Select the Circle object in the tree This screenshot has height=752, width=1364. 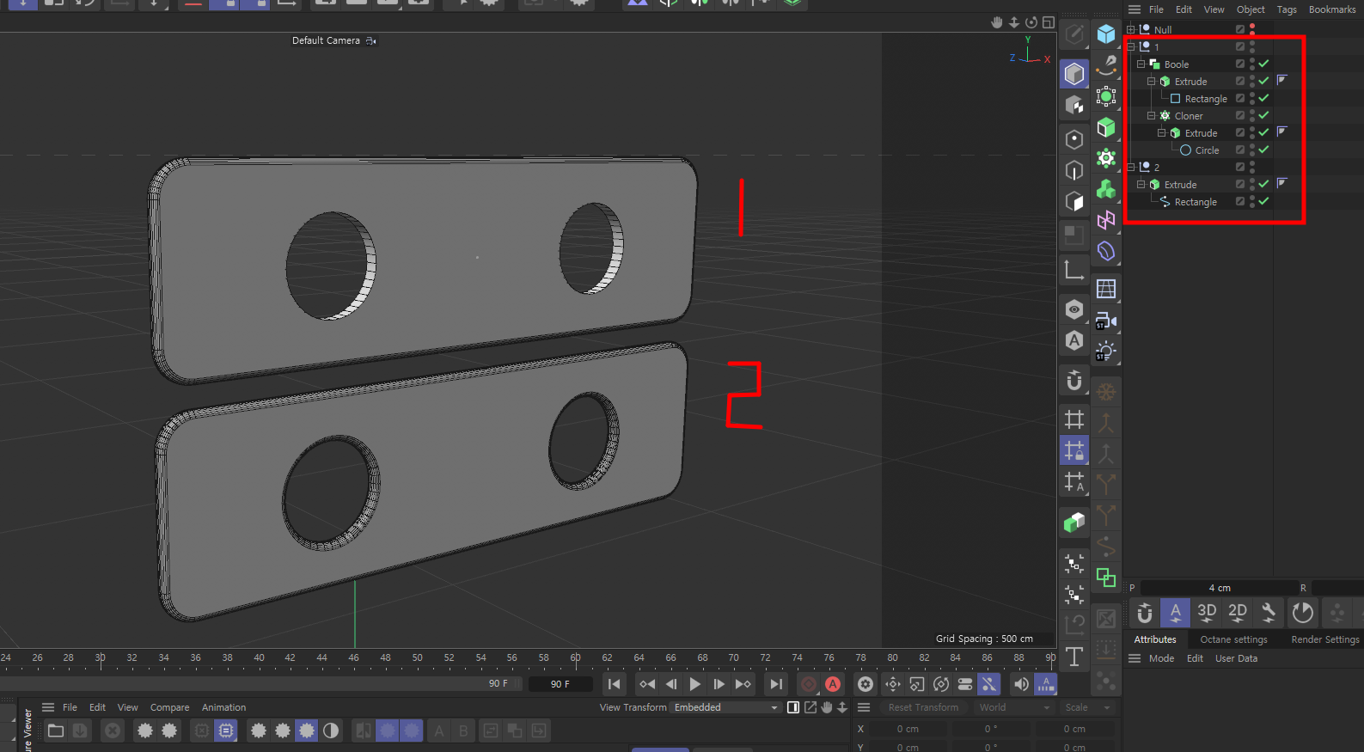[1207, 150]
